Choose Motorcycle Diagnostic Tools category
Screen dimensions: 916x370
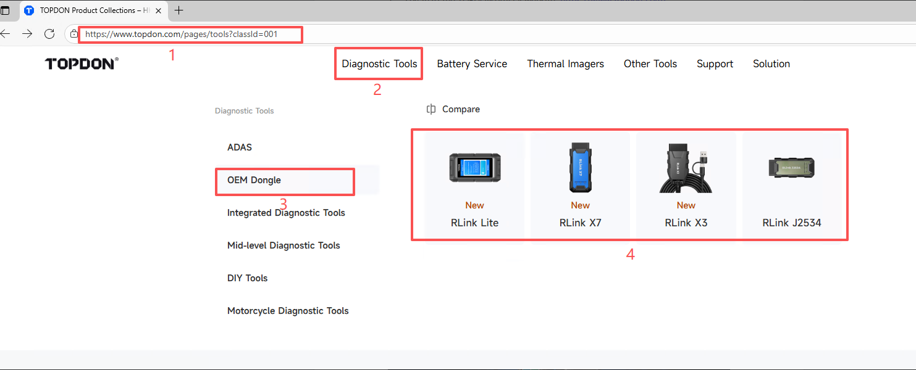point(288,311)
